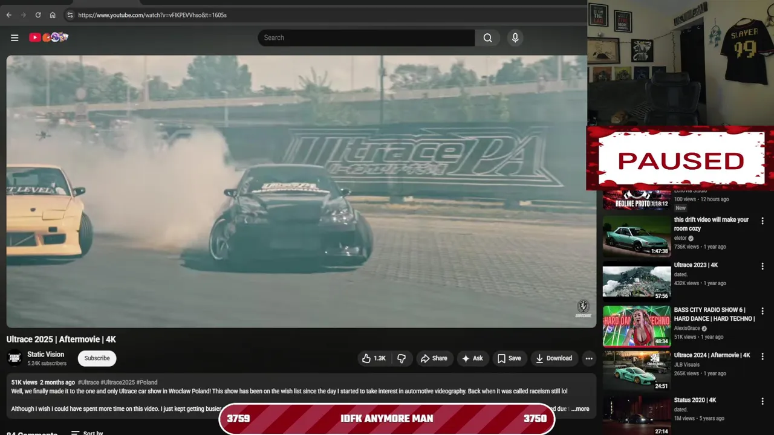Open Status 2020 | 4K thumbnail
Viewport: 774px width, 435px height.
637,416
